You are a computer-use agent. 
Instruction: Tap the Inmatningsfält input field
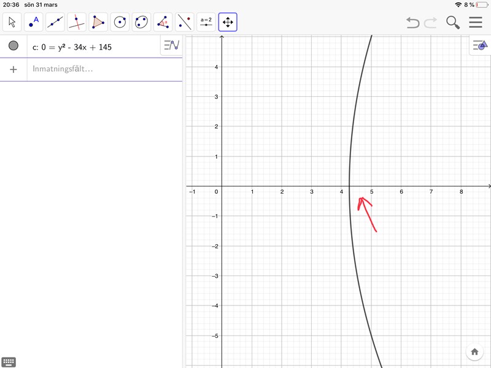click(x=104, y=69)
